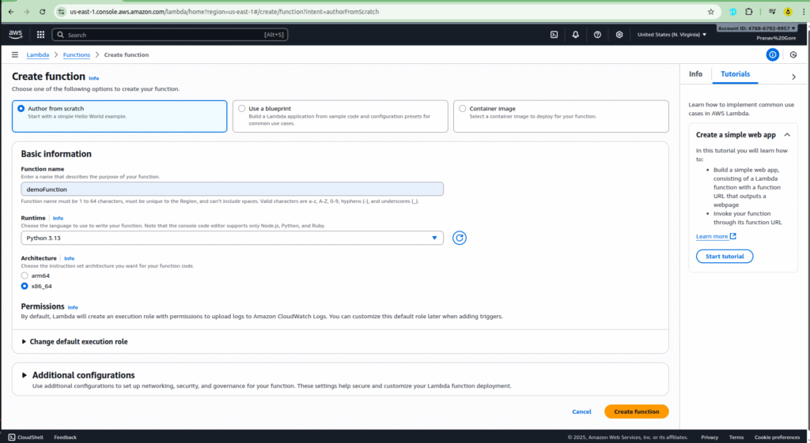Click the clock icon near the info panel

point(793,54)
